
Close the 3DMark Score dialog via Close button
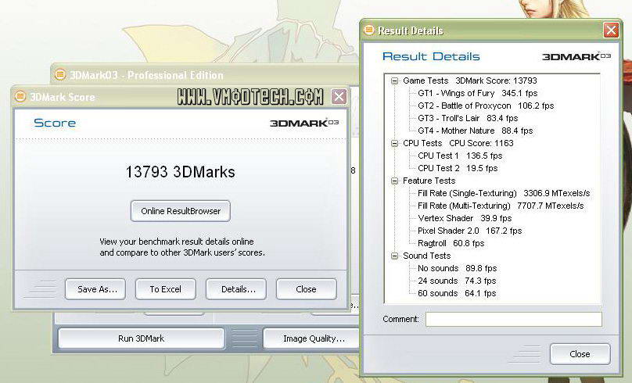tap(307, 289)
